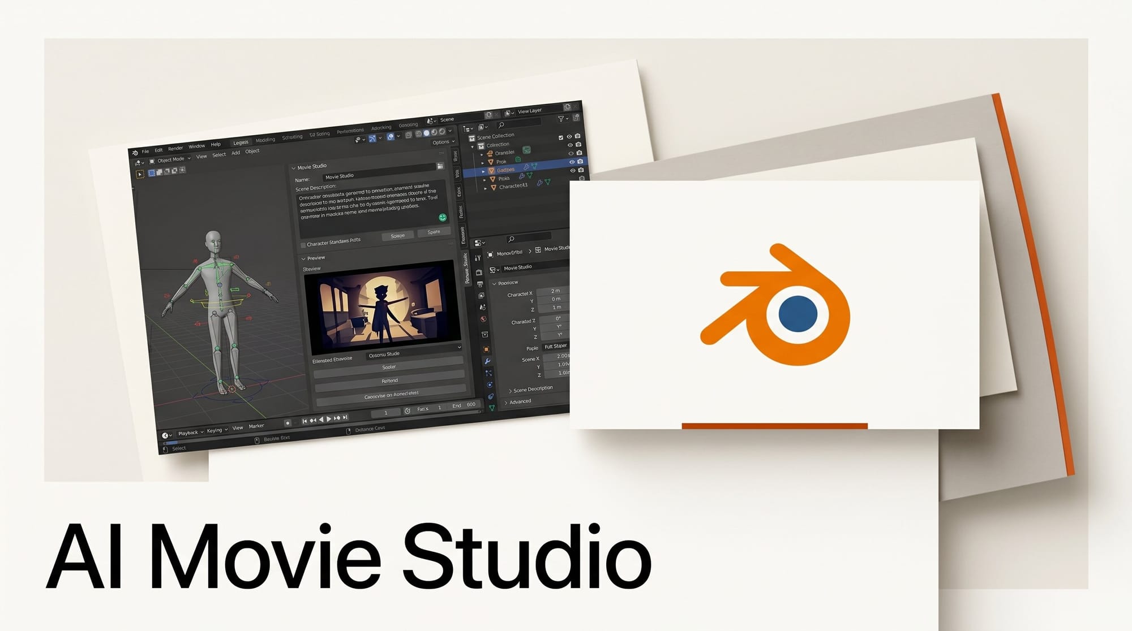The width and height of the screenshot is (1132, 631).
Task: Click the preset icon in Movie Studio panel header
Action: (440, 166)
